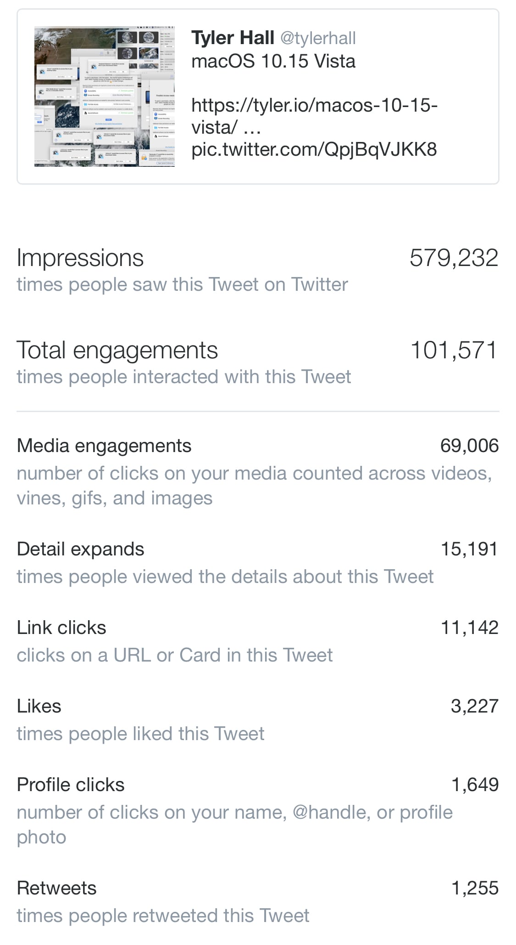Viewport: 516px width, 945px height.
Task: Select the Retweets metric row
Action: 56,887
